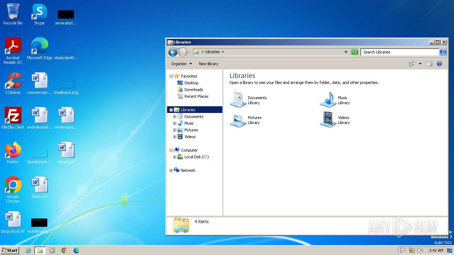Expand Local Disk (C:) node
Screen dimensions: 454x255
[x=175, y=157]
